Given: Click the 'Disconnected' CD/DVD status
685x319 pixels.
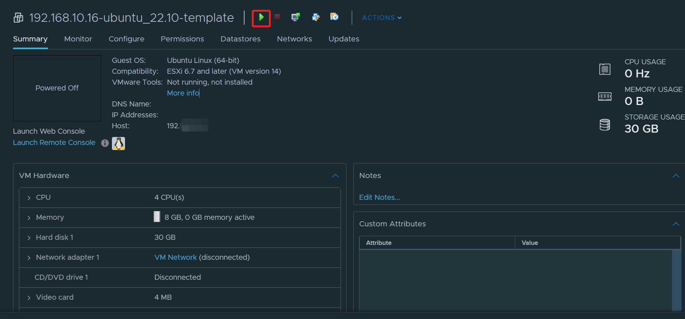Looking at the screenshot, I should click(x=178, y=277).
